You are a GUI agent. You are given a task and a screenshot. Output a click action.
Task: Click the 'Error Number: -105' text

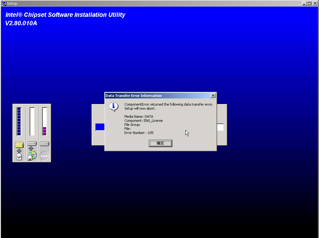pyautogui.click(x=139, y=133)
